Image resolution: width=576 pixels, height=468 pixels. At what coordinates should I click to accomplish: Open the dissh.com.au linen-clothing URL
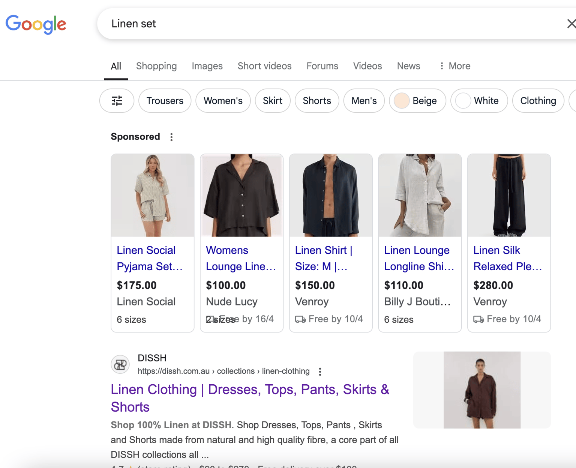tap(223, 371)
